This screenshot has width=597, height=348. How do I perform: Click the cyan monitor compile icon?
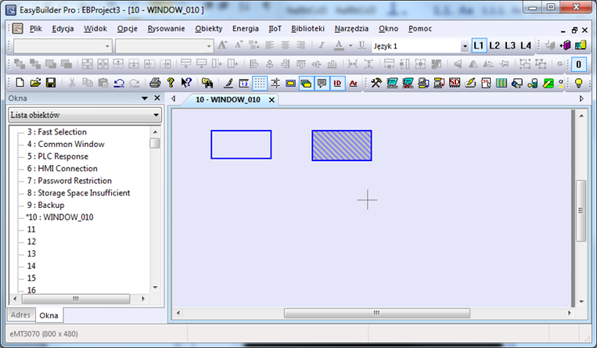click(x=392, y=83)
